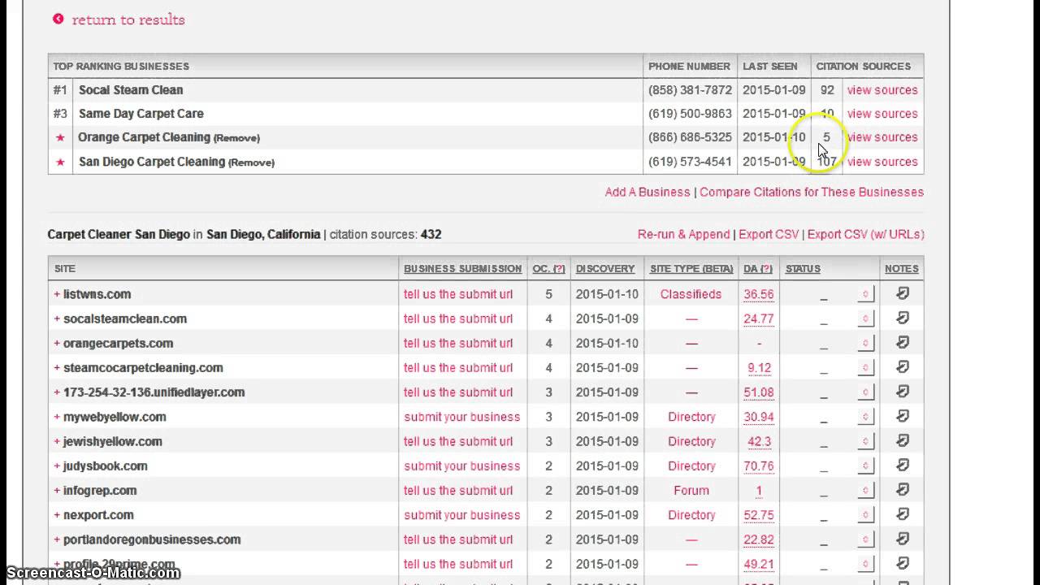Open status selector for listwns.com row
Screen dimensions: 1040x585
point(865,294)
